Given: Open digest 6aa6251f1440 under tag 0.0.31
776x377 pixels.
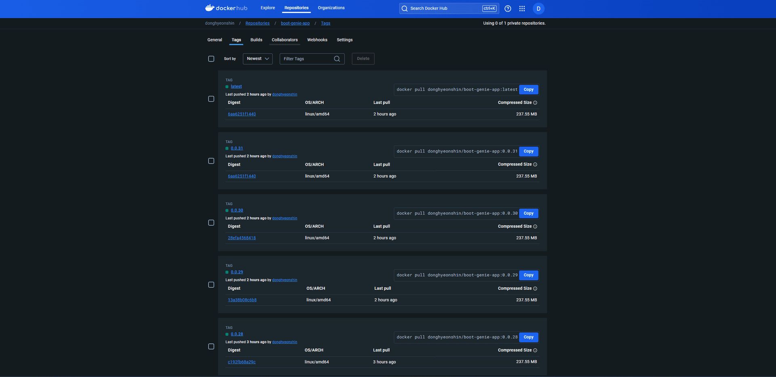Looking at the screenshot, I should click(242, 176).
